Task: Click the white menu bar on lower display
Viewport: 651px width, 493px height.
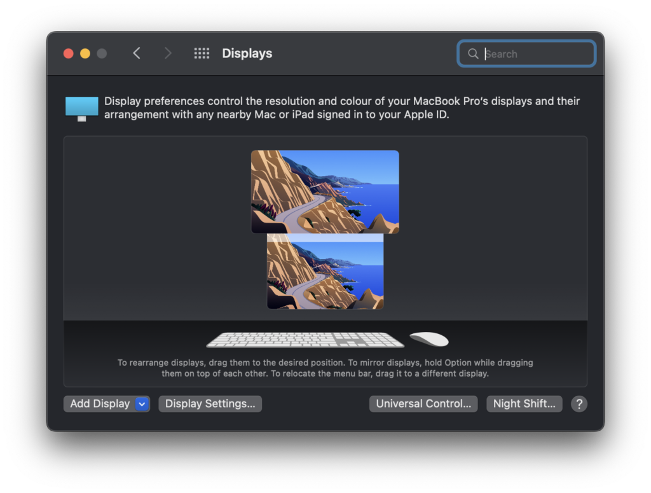Action: click(325, 237)
